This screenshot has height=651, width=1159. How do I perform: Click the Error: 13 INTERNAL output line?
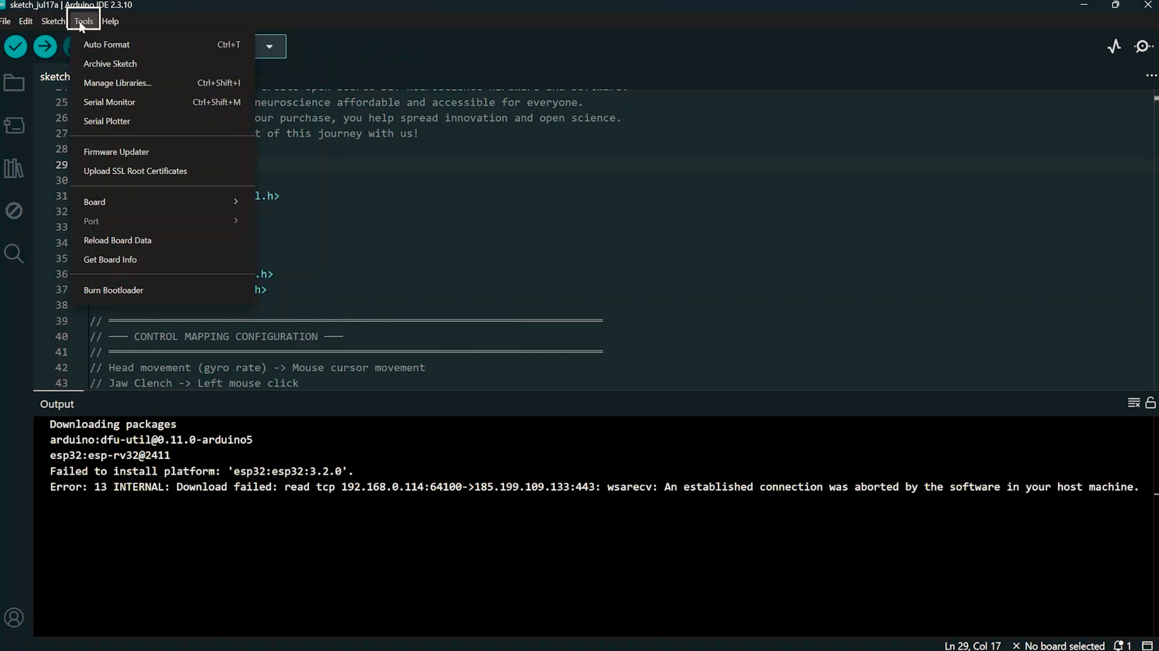click(594, 487)
